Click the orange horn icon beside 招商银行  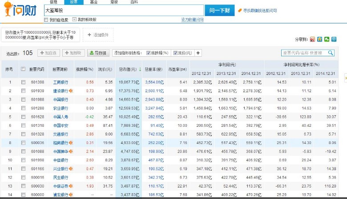71,143
